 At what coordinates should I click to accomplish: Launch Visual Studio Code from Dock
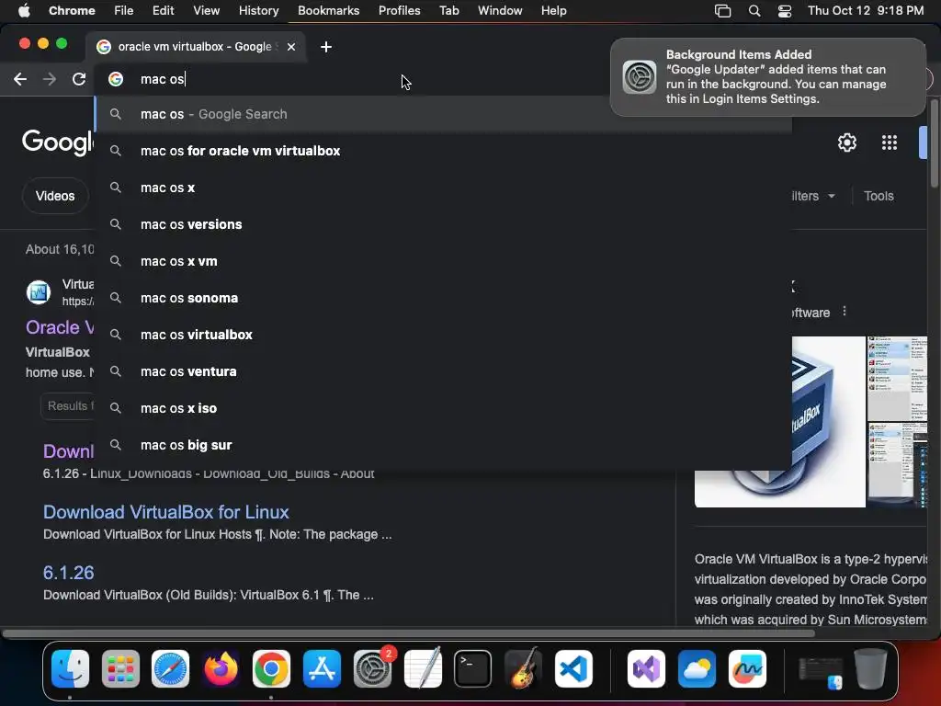[x=573, y=668]
